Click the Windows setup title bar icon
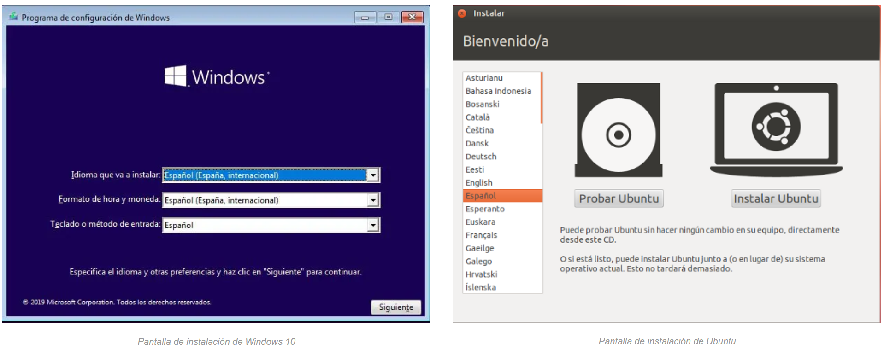The image size is (884, 350). 13,17
